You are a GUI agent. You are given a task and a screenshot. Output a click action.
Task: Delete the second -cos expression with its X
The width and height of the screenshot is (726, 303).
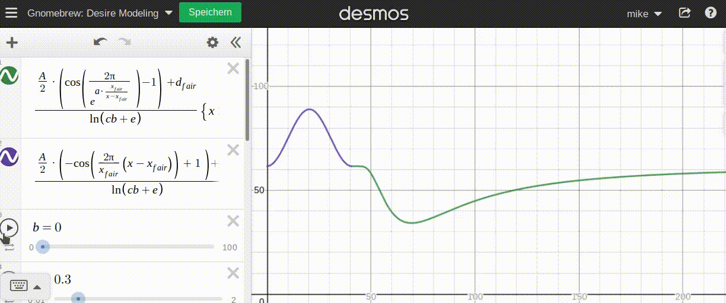tap(233, 150)
